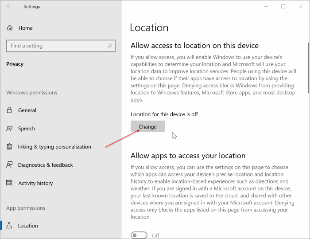The image size is (310, 239).
Task: Open Inking & typing personalization
Action: (x=54, y=147)
